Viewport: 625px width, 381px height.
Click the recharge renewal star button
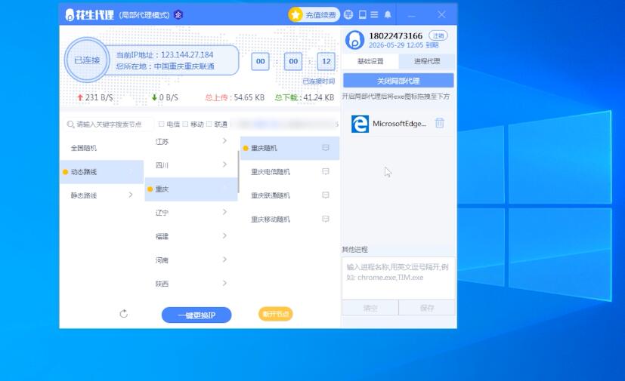point(314,15)
